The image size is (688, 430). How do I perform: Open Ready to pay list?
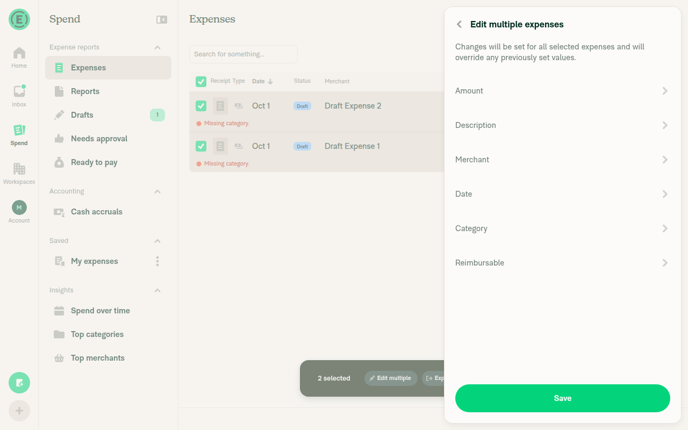click(x=108, y=162)
